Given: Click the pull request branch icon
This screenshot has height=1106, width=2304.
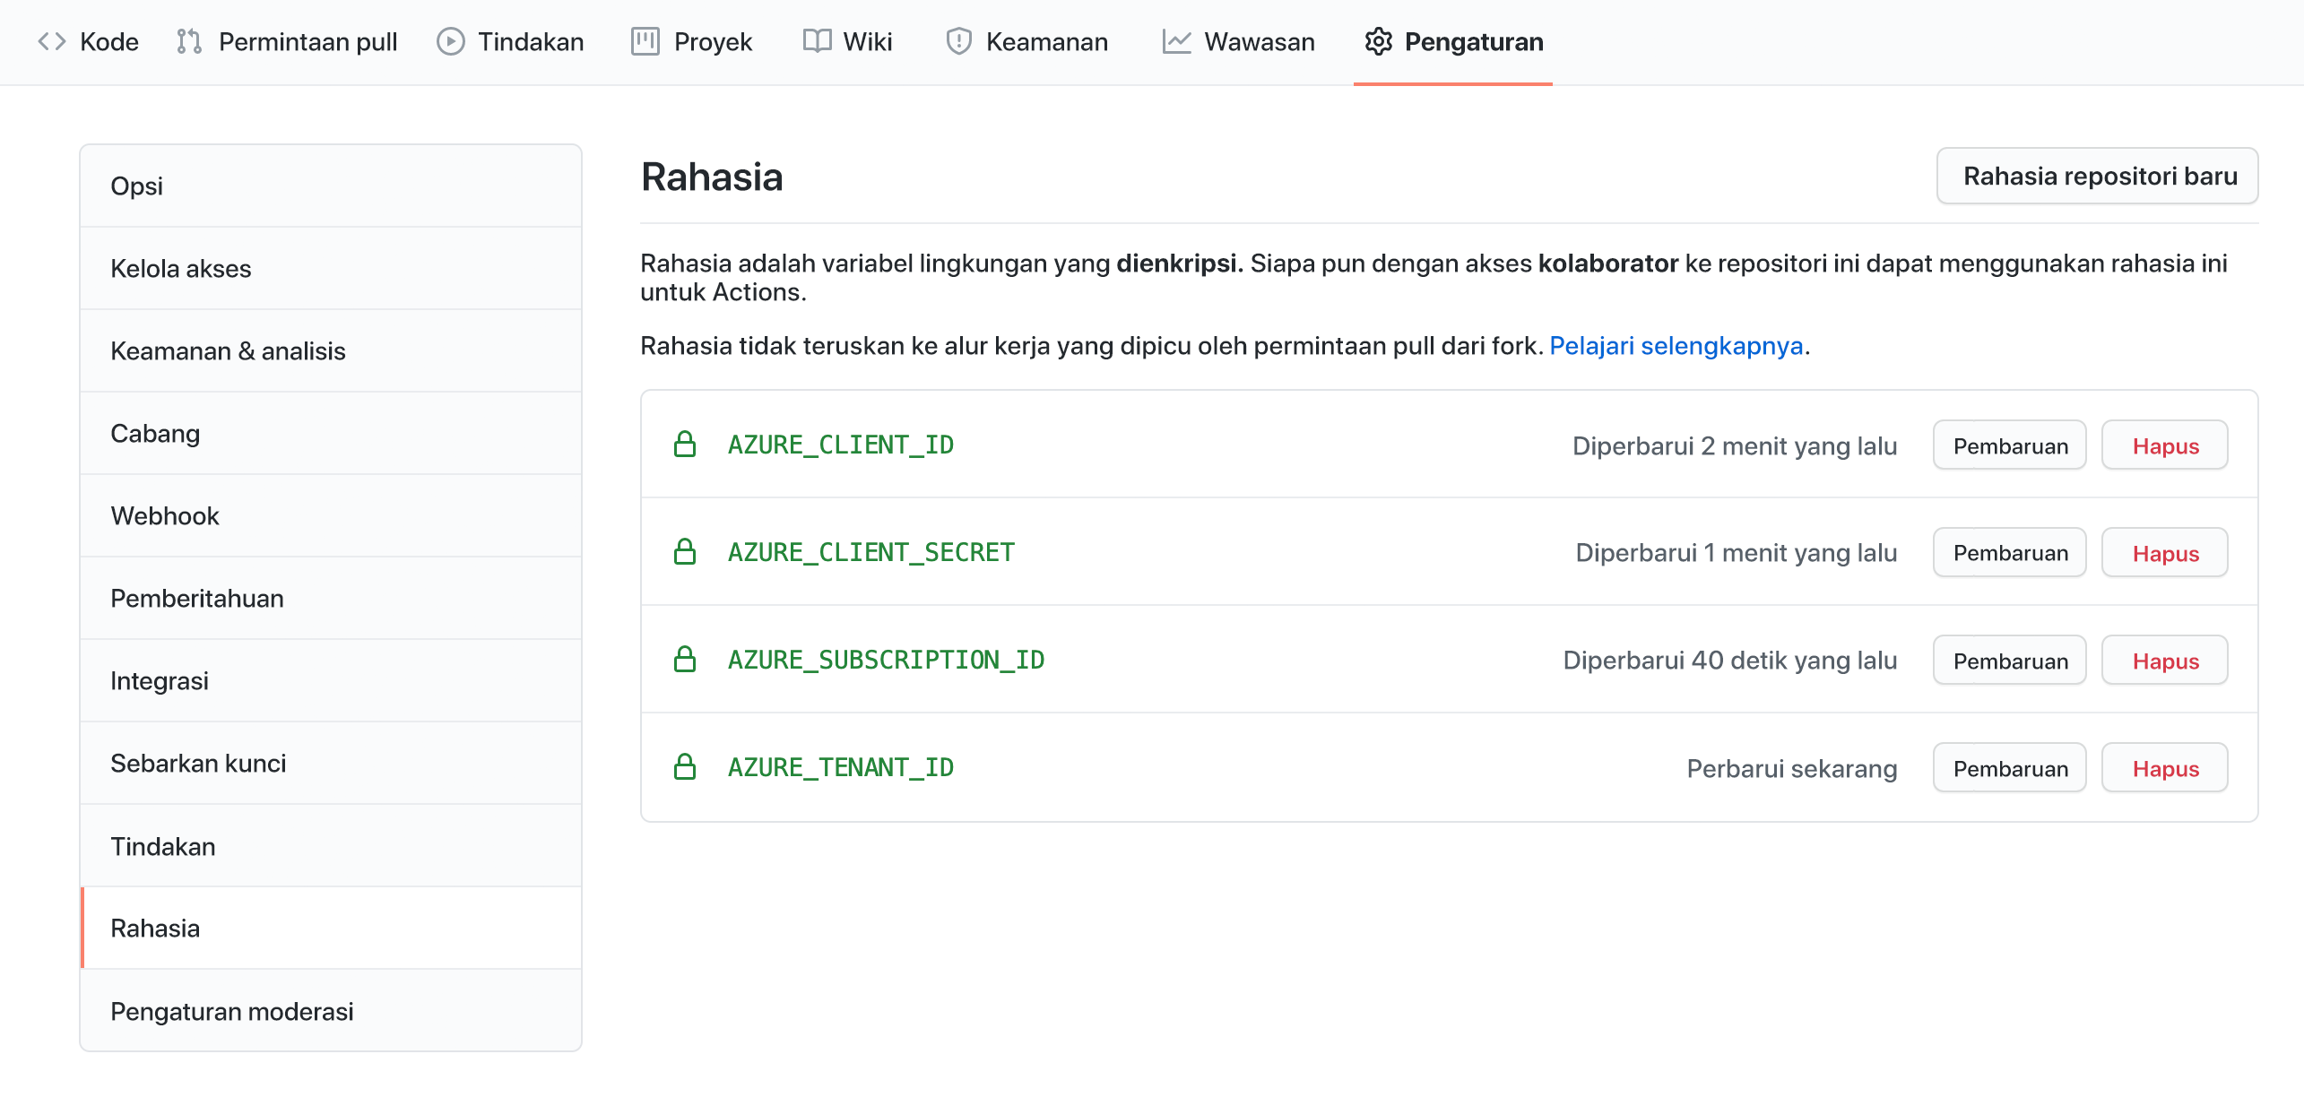Looking at the screenshot, I should click(189, 41).
